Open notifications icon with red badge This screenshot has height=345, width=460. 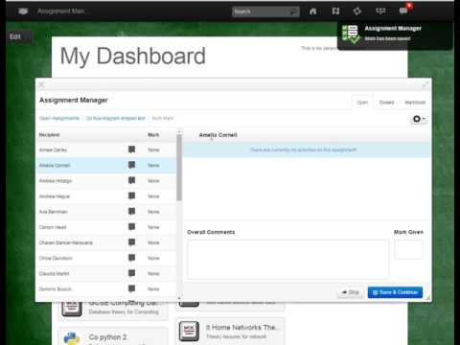tap(403, 11)
